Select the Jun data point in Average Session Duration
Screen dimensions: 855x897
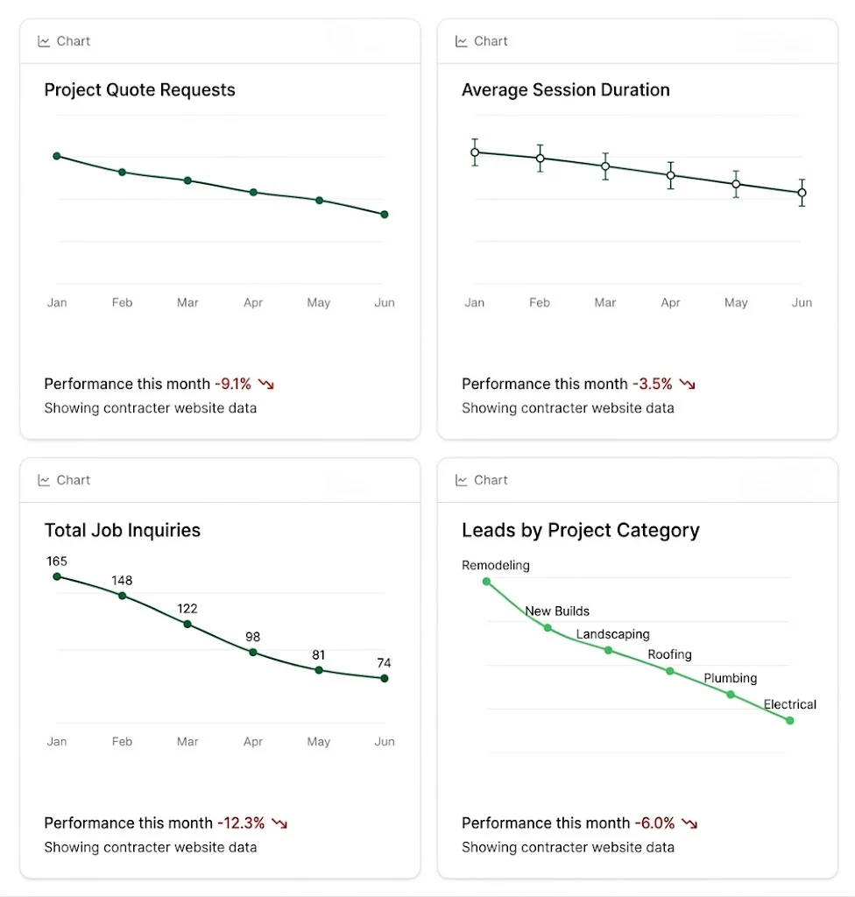[802, 193]
